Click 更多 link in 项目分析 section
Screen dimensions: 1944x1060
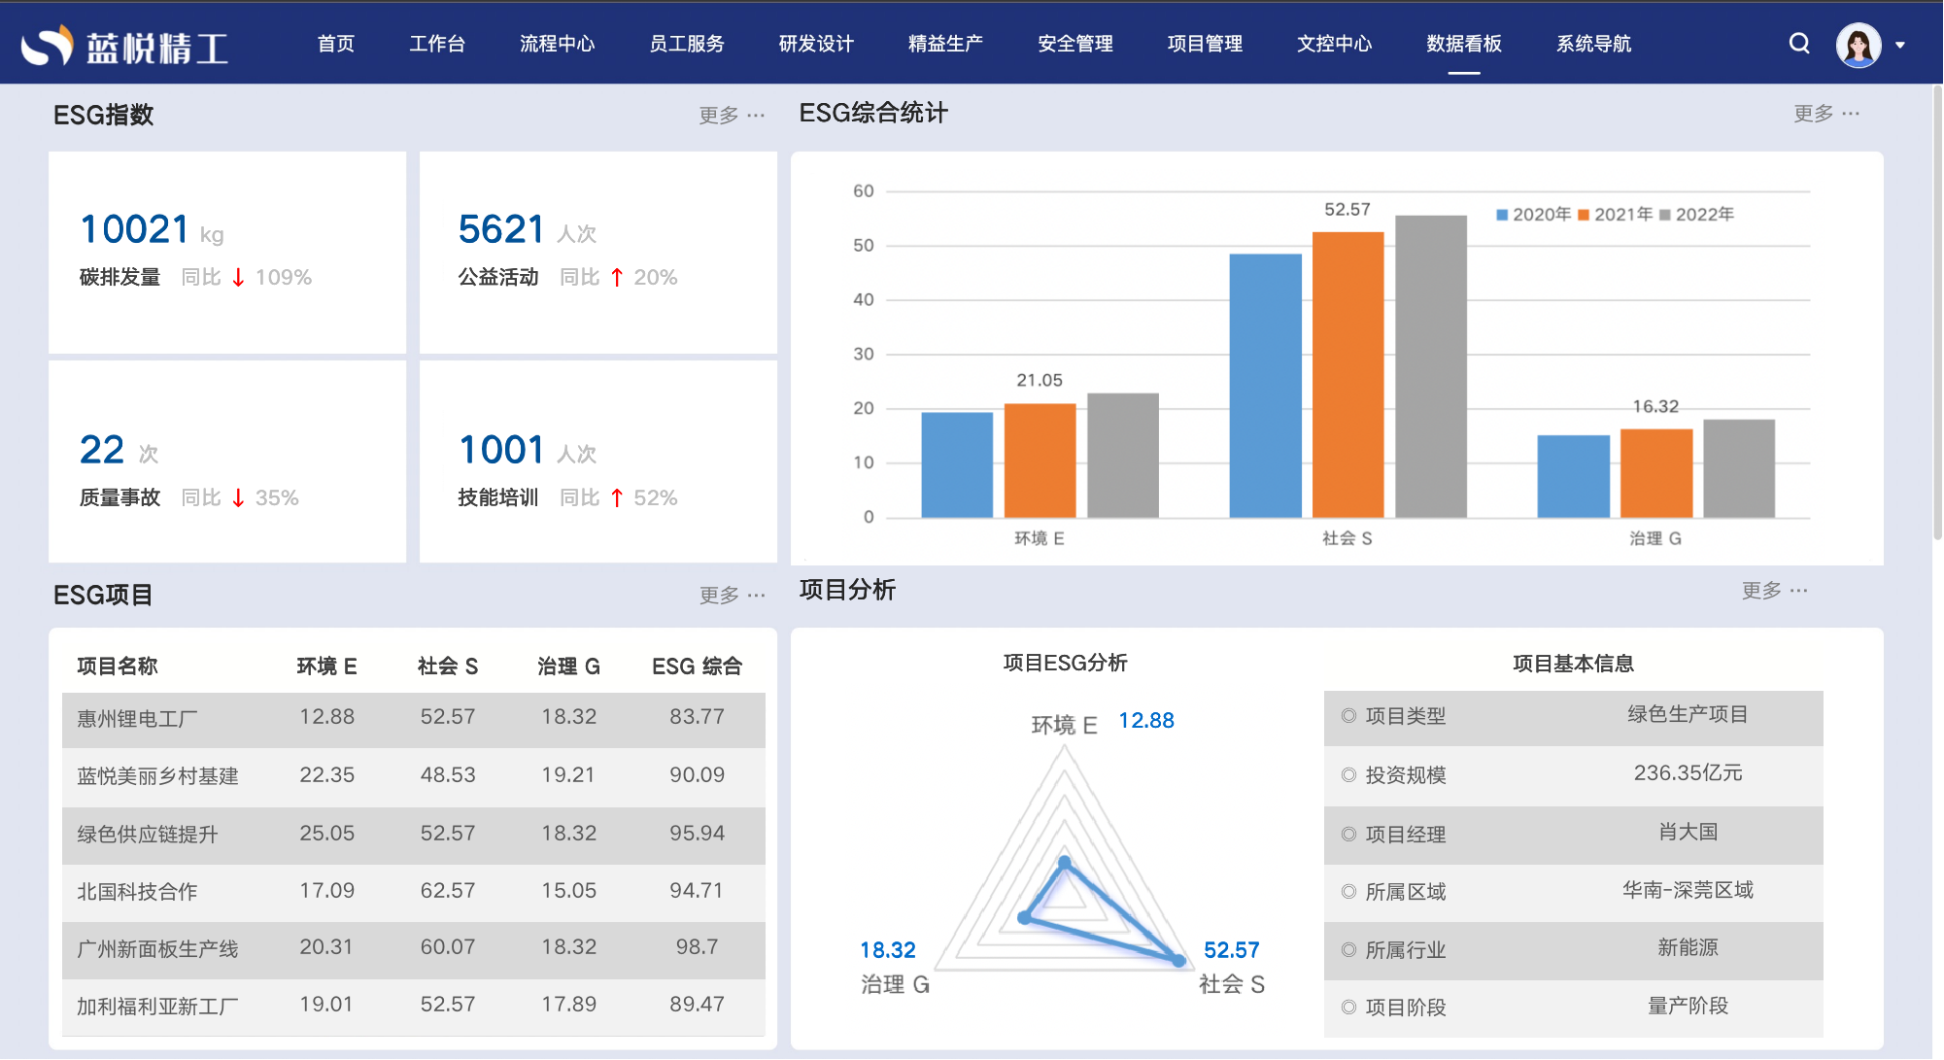(1775, 591)
